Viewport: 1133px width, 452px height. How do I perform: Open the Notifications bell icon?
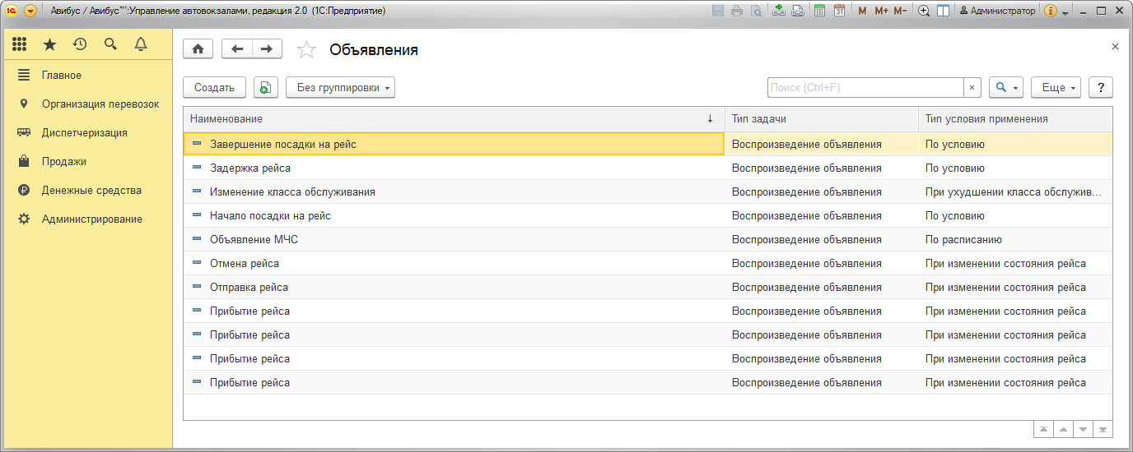coord(141,44)
